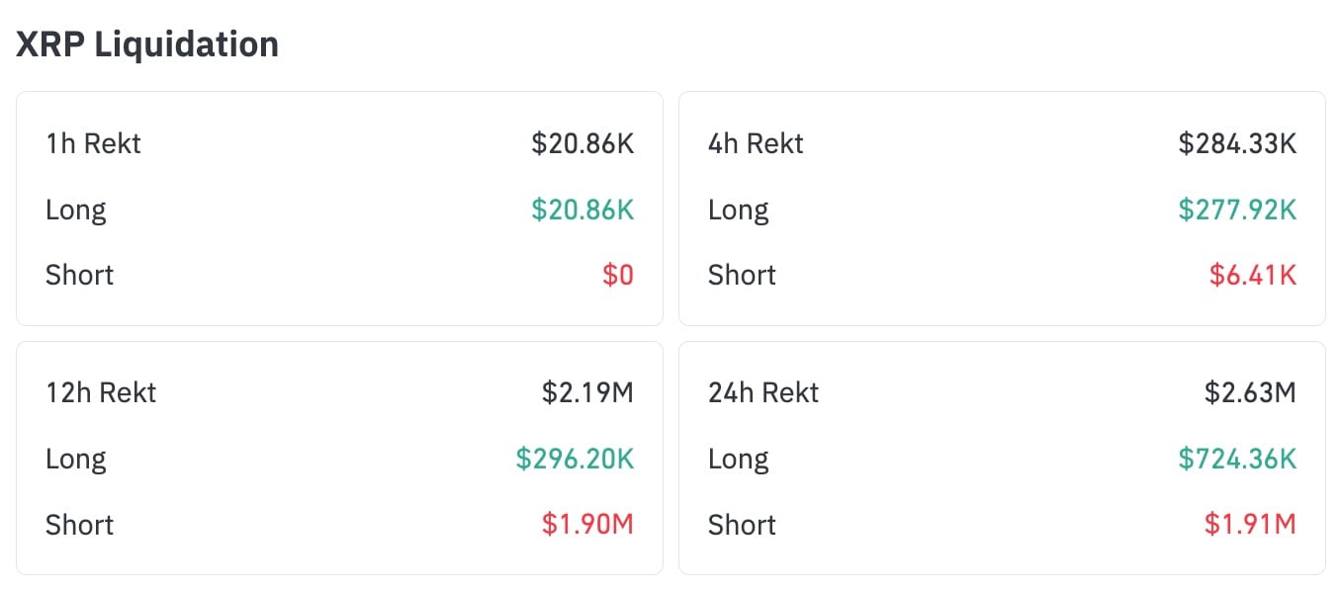Click the Long label in 24h card
This screenshot has height=591, width=1343.
[x=738, y=459]
